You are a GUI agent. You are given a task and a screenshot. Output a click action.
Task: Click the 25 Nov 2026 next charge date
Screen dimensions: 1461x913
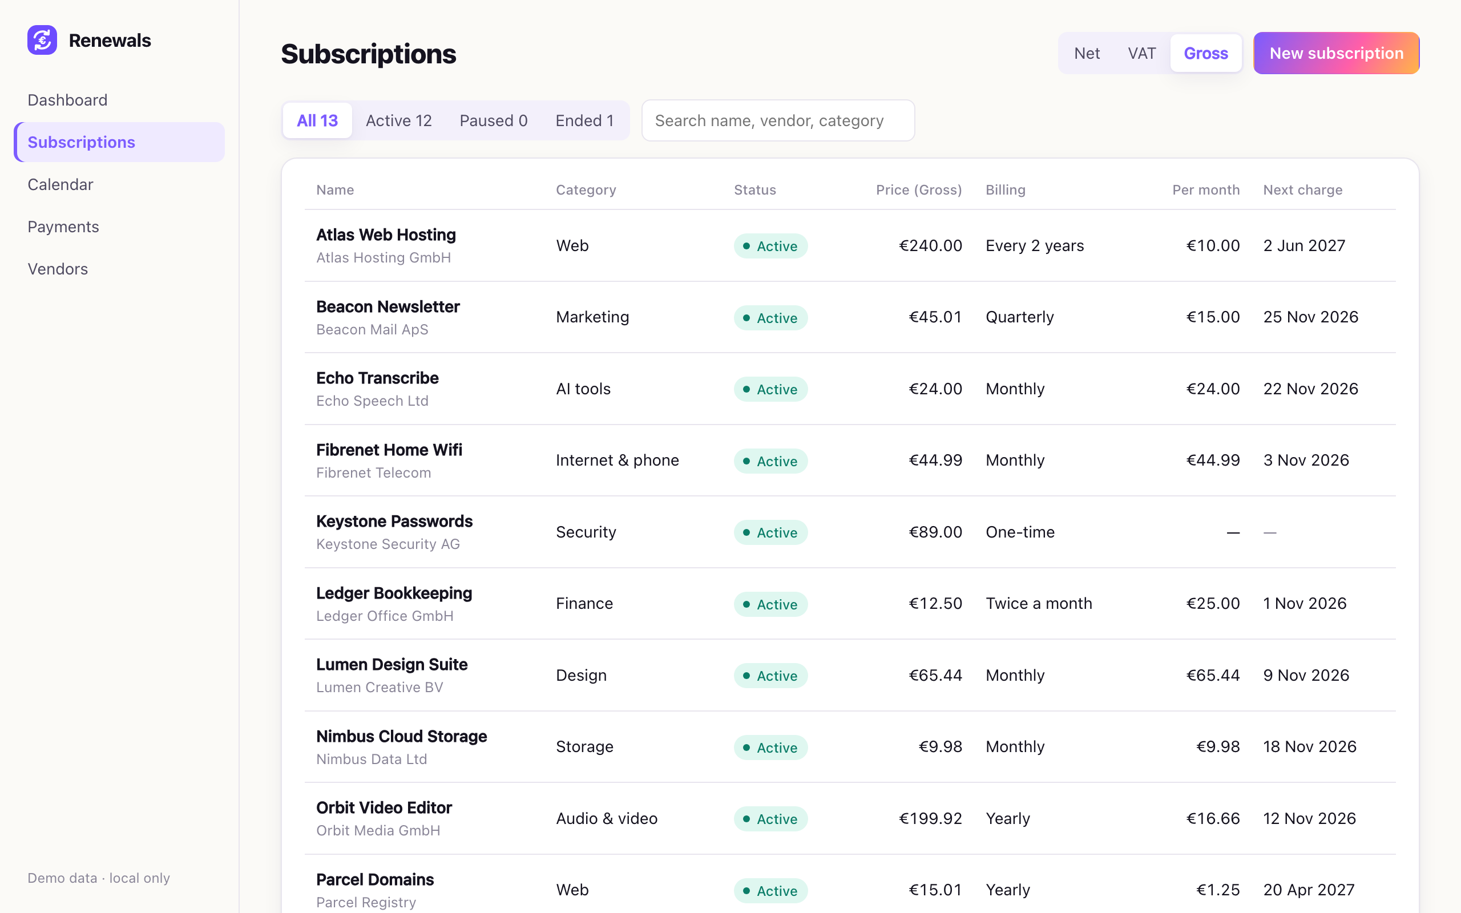click(1311, 316)
